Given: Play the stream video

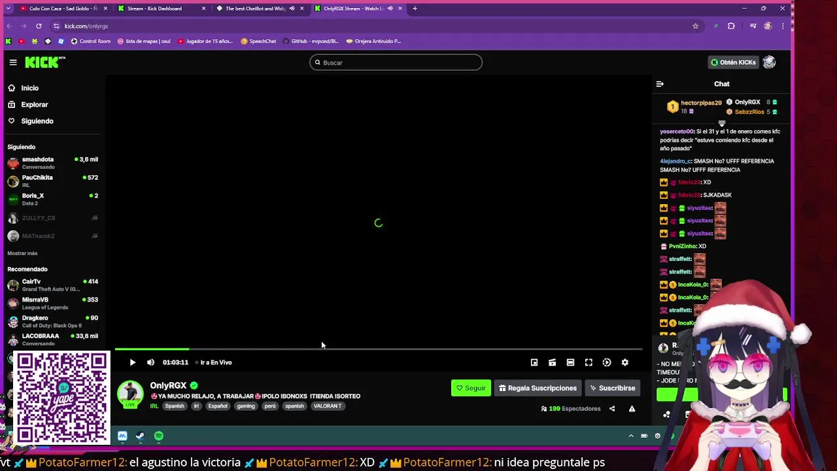Looking at the screenshot, I should coord(132,362).
